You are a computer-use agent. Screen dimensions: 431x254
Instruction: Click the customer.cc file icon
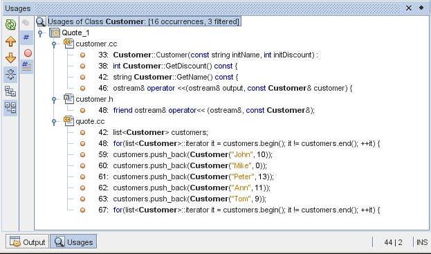68,44
